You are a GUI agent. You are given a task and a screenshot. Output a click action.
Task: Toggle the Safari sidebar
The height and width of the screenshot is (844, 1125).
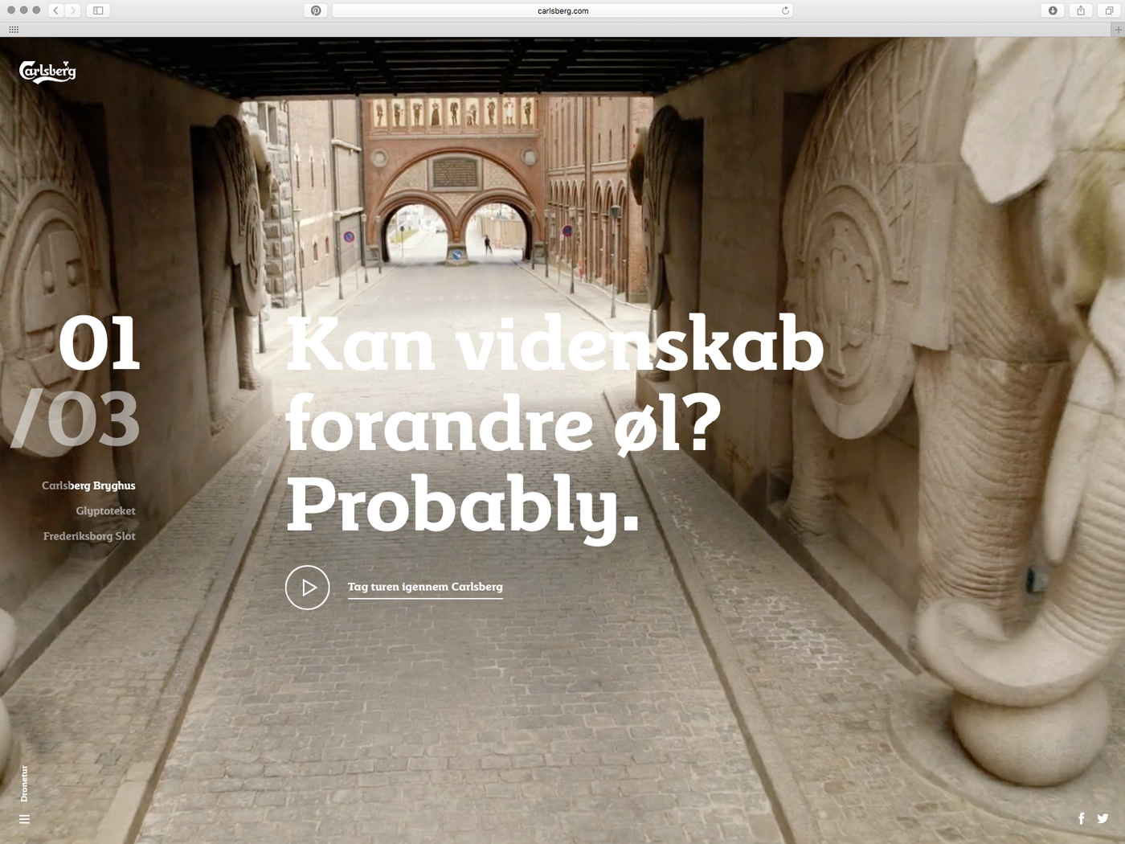coord(98,10)
